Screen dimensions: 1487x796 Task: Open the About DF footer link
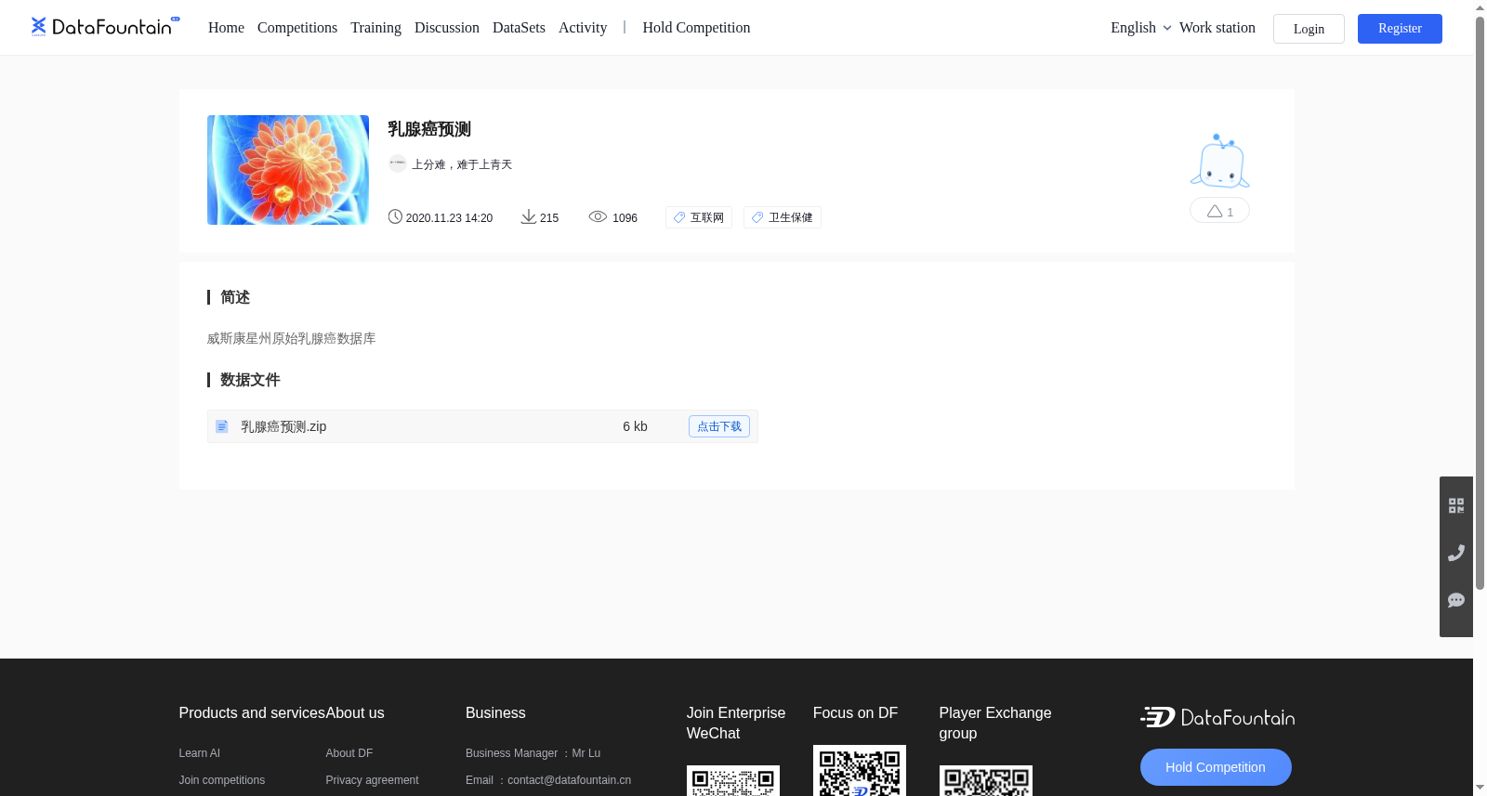[349, 753]
